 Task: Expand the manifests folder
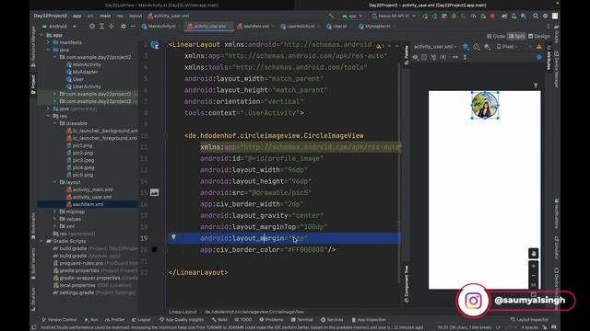click(48, 42)
